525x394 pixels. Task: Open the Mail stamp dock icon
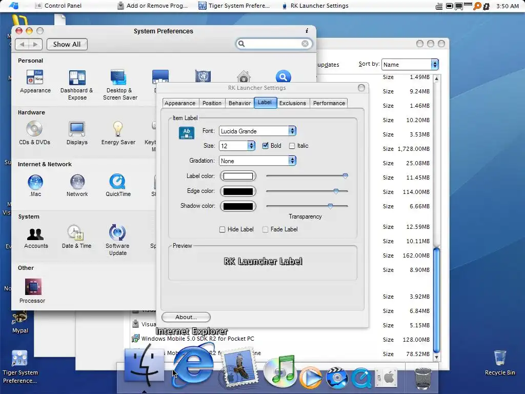tap(238, 368)
